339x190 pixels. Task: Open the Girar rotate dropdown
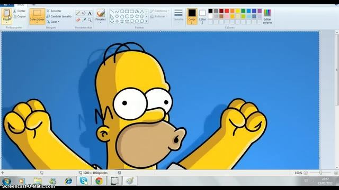click(x=53, y=22)
